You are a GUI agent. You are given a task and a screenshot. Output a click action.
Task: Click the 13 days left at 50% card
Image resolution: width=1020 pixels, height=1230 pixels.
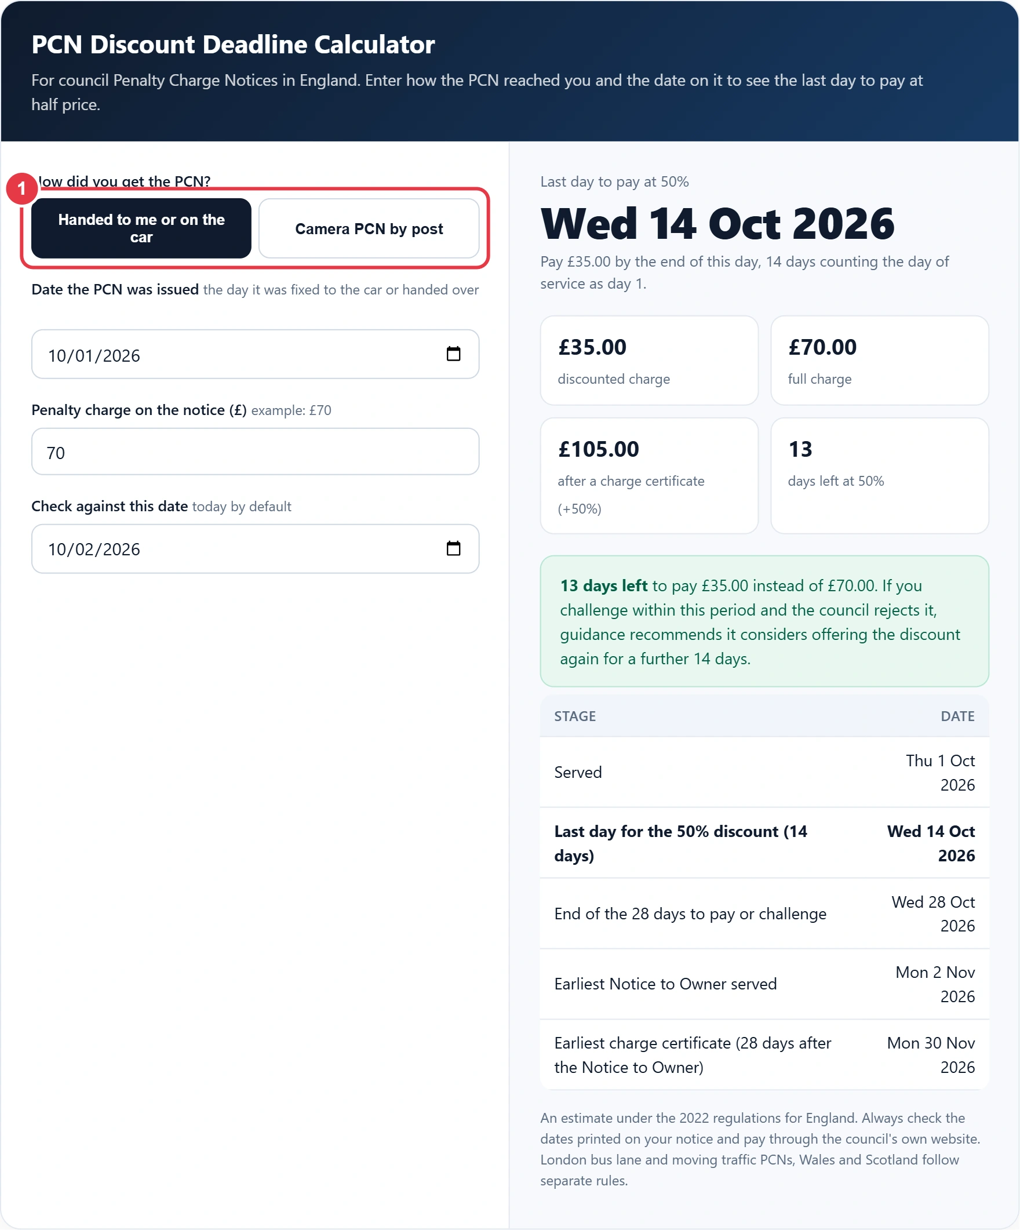(x=880, y=476)
